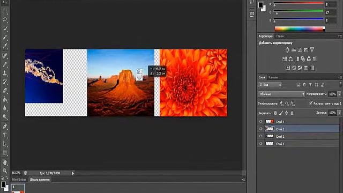Add a Curves adjustment

tap(300, 50)
